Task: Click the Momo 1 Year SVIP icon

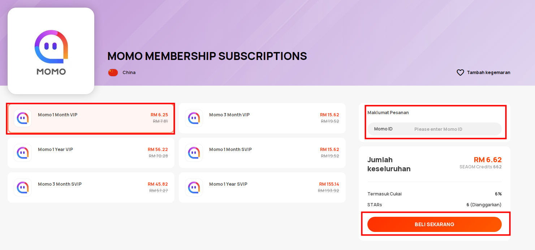Action: coord(194,187)
